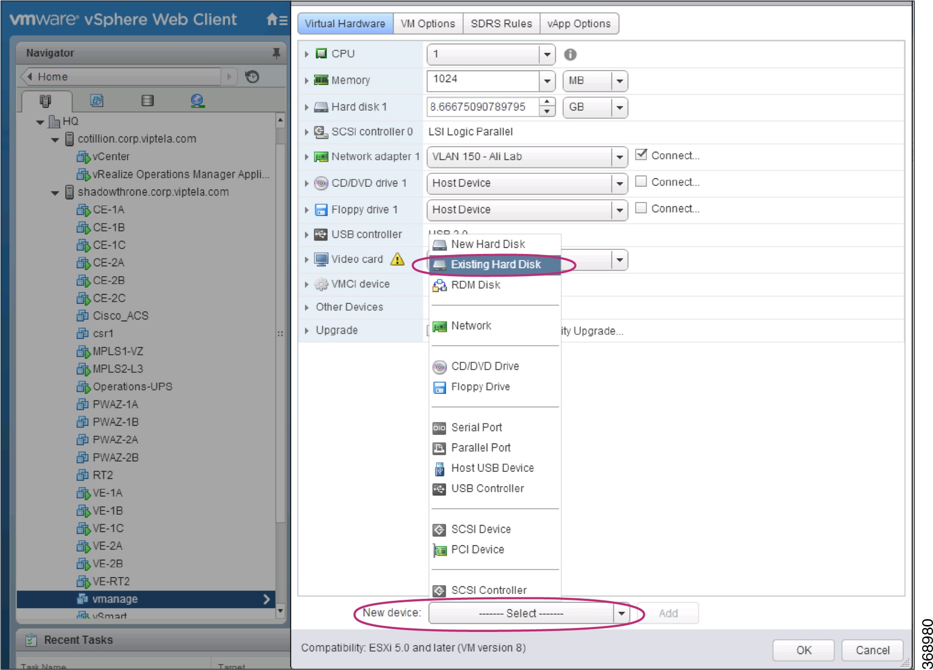
Task: Choose PCI Device from device menu
Action: [x=495, y=550]
